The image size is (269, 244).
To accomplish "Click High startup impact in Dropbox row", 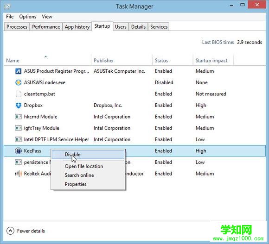I will pos(201,105).
